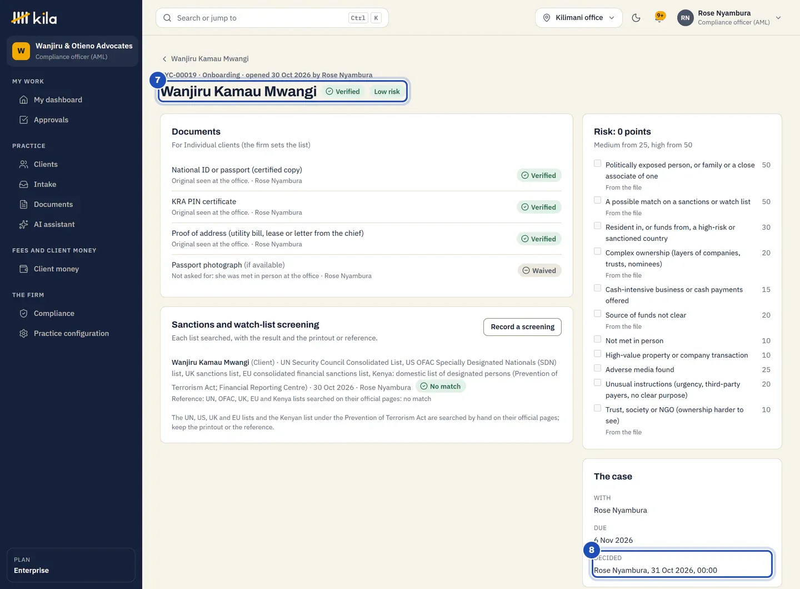The image size is (800, 589).
Task: Click the Client money wallet icon
Action: tap(23, 269)
